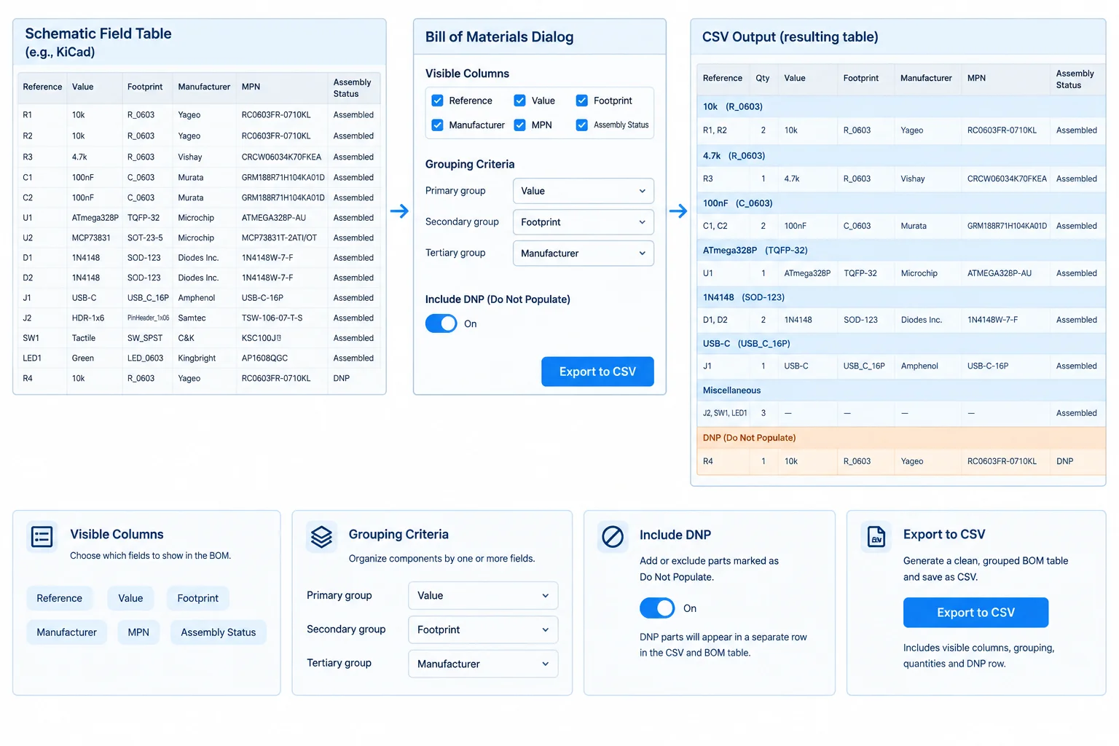Click the Grouping Criteria layers icon

click(x=321, y=537)
